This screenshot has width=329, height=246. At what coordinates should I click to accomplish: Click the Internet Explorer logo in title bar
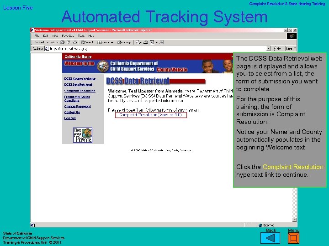[x=33, y=30]
